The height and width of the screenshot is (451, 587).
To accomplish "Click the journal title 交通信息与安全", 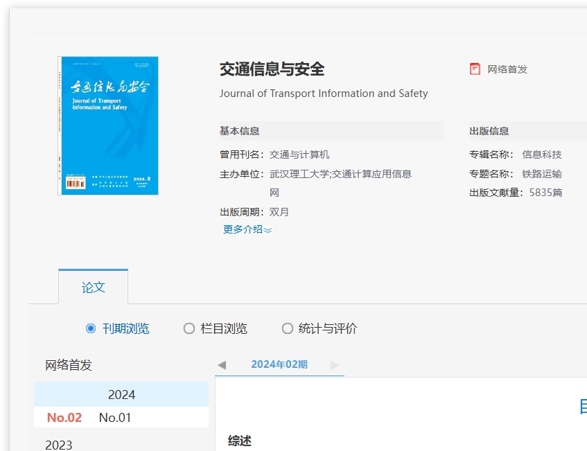I will (272, 69).
